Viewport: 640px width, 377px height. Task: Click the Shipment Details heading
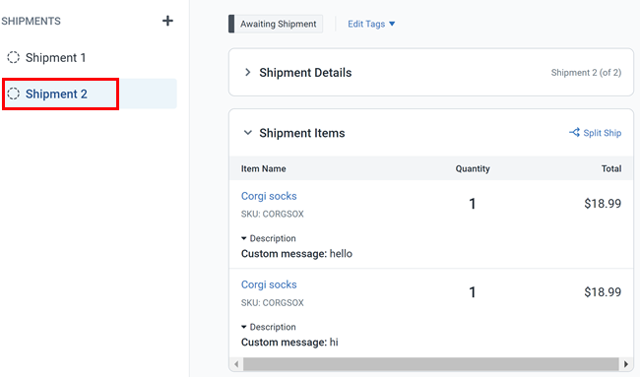click(305, 73)
